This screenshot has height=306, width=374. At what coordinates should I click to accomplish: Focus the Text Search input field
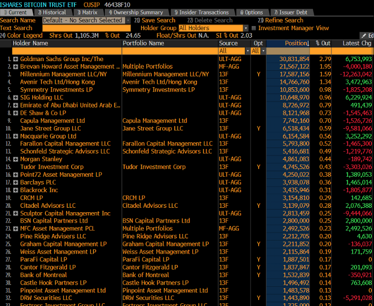(x=87, y=28)
